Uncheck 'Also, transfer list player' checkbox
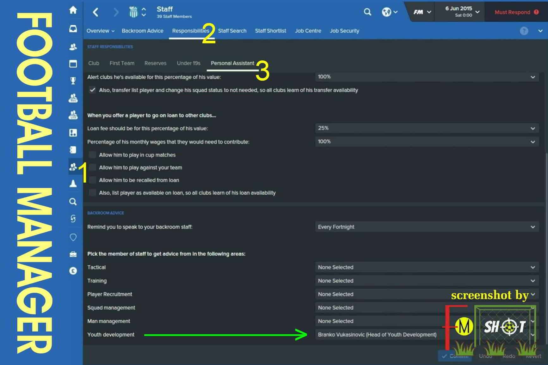The image size is (548, 365). [92, 90]
